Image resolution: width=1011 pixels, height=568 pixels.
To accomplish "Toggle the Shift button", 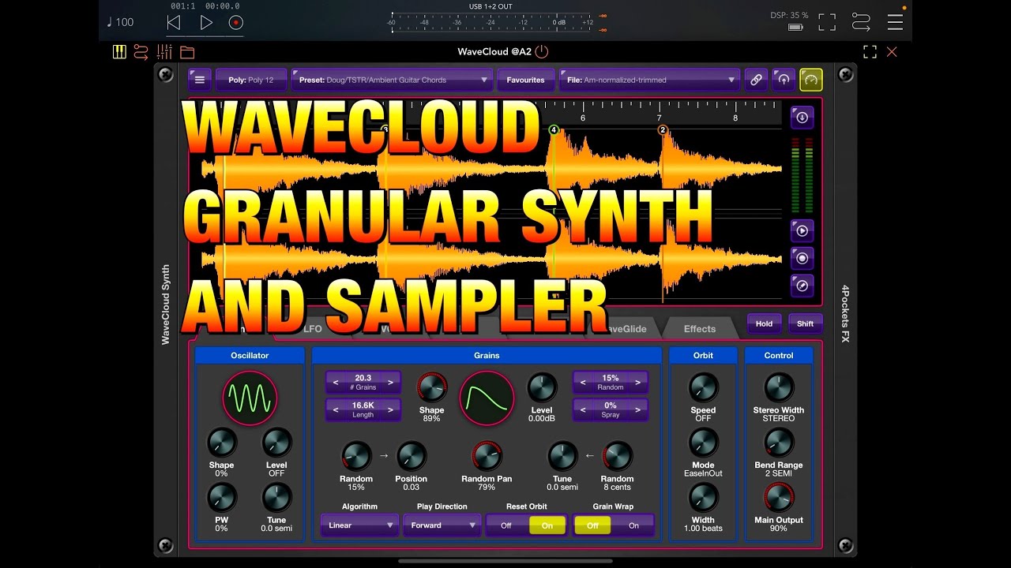I will coord(805,323).
